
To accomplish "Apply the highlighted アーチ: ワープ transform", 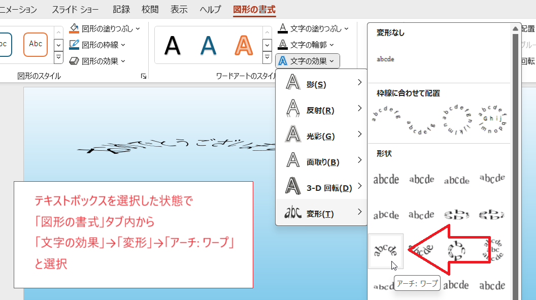I will coord(386,251).
